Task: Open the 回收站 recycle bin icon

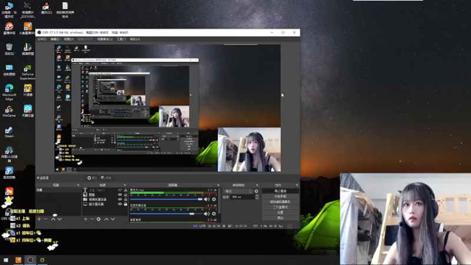Action: (x=9, y=49)
